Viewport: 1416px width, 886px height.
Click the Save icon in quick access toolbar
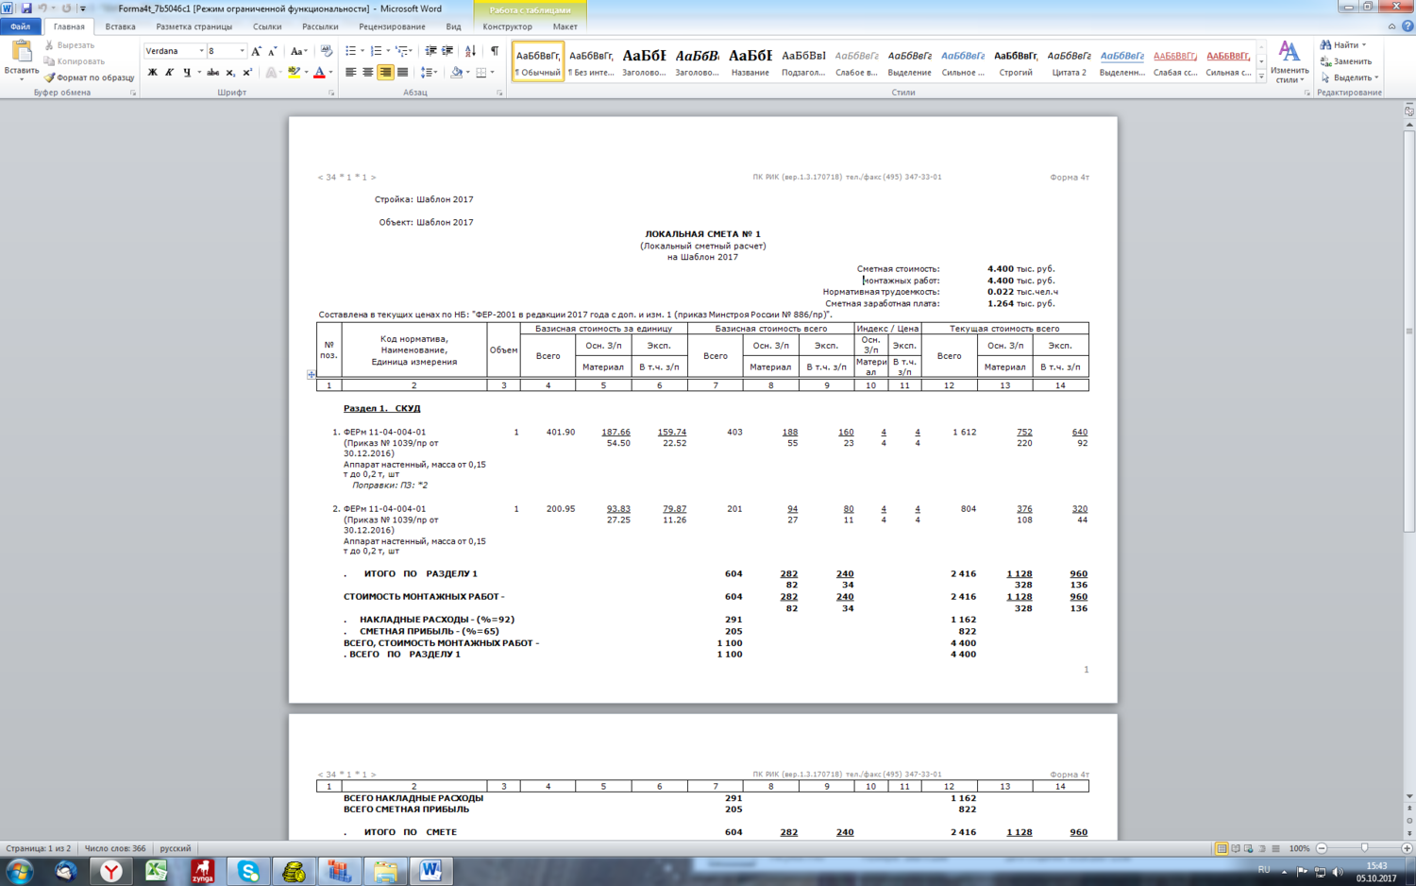[x=25, y=9]
